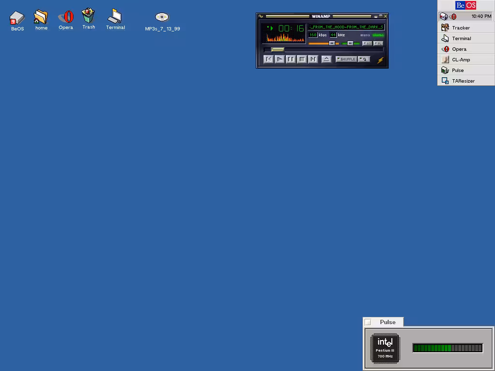Toggle the PL playlist window button
Image resolution: width=495 pixels, height=371 pixels.
[378, 43]
